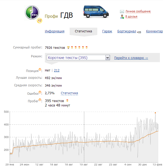Click the 29 янв chart axis label
163x167 pixels.
click(10, 165)
